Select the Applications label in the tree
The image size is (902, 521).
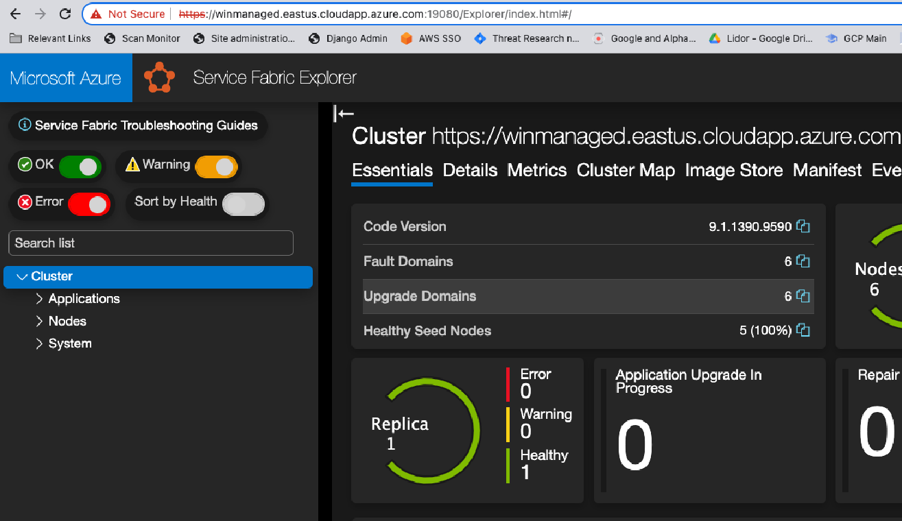[x=84, y=299]
